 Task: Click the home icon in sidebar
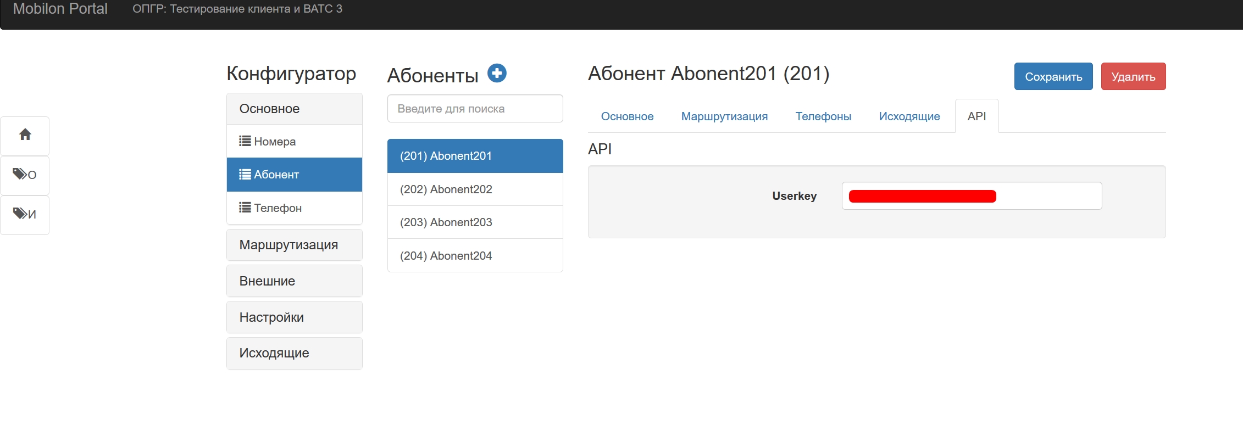tap(25, 136)
